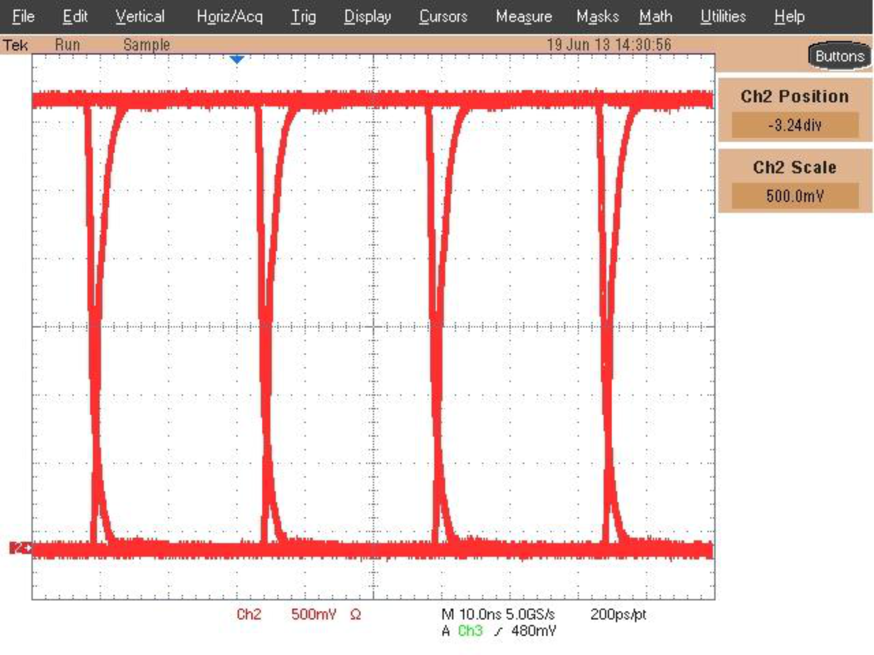Open the Trig menu

pyautogui.click(x=303, y=16)
